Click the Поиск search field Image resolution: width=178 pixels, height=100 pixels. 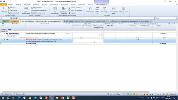click(x=165, y=18)
